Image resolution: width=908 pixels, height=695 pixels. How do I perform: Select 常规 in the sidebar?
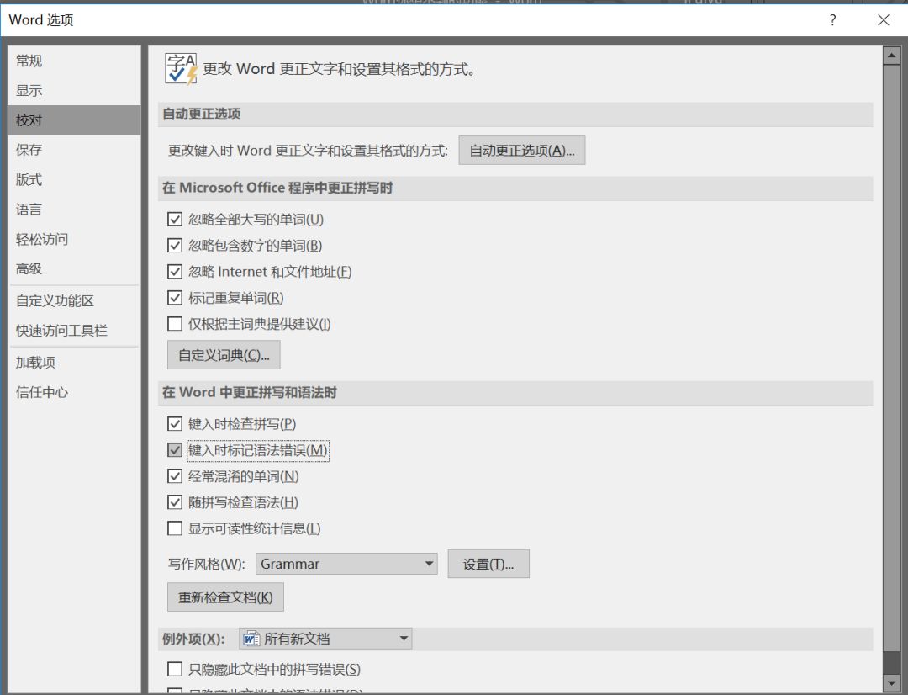pos(74,61)
